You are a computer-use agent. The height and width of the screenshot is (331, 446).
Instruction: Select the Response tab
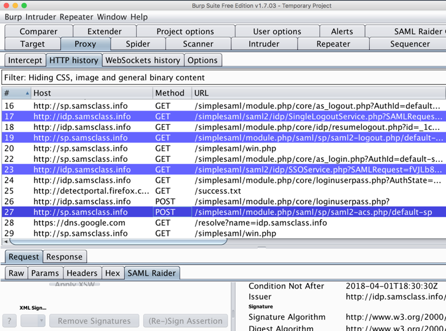(x=64, y=257)
